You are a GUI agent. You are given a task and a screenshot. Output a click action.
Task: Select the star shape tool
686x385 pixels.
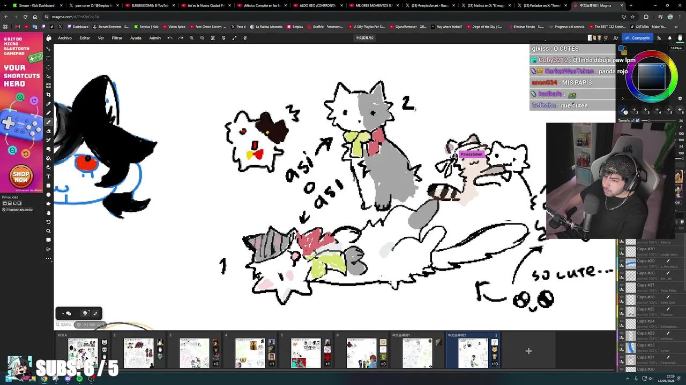coord(48,204)
